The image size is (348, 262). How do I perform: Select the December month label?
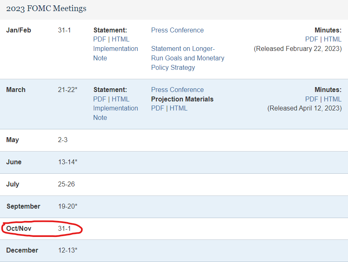(22, 250)
